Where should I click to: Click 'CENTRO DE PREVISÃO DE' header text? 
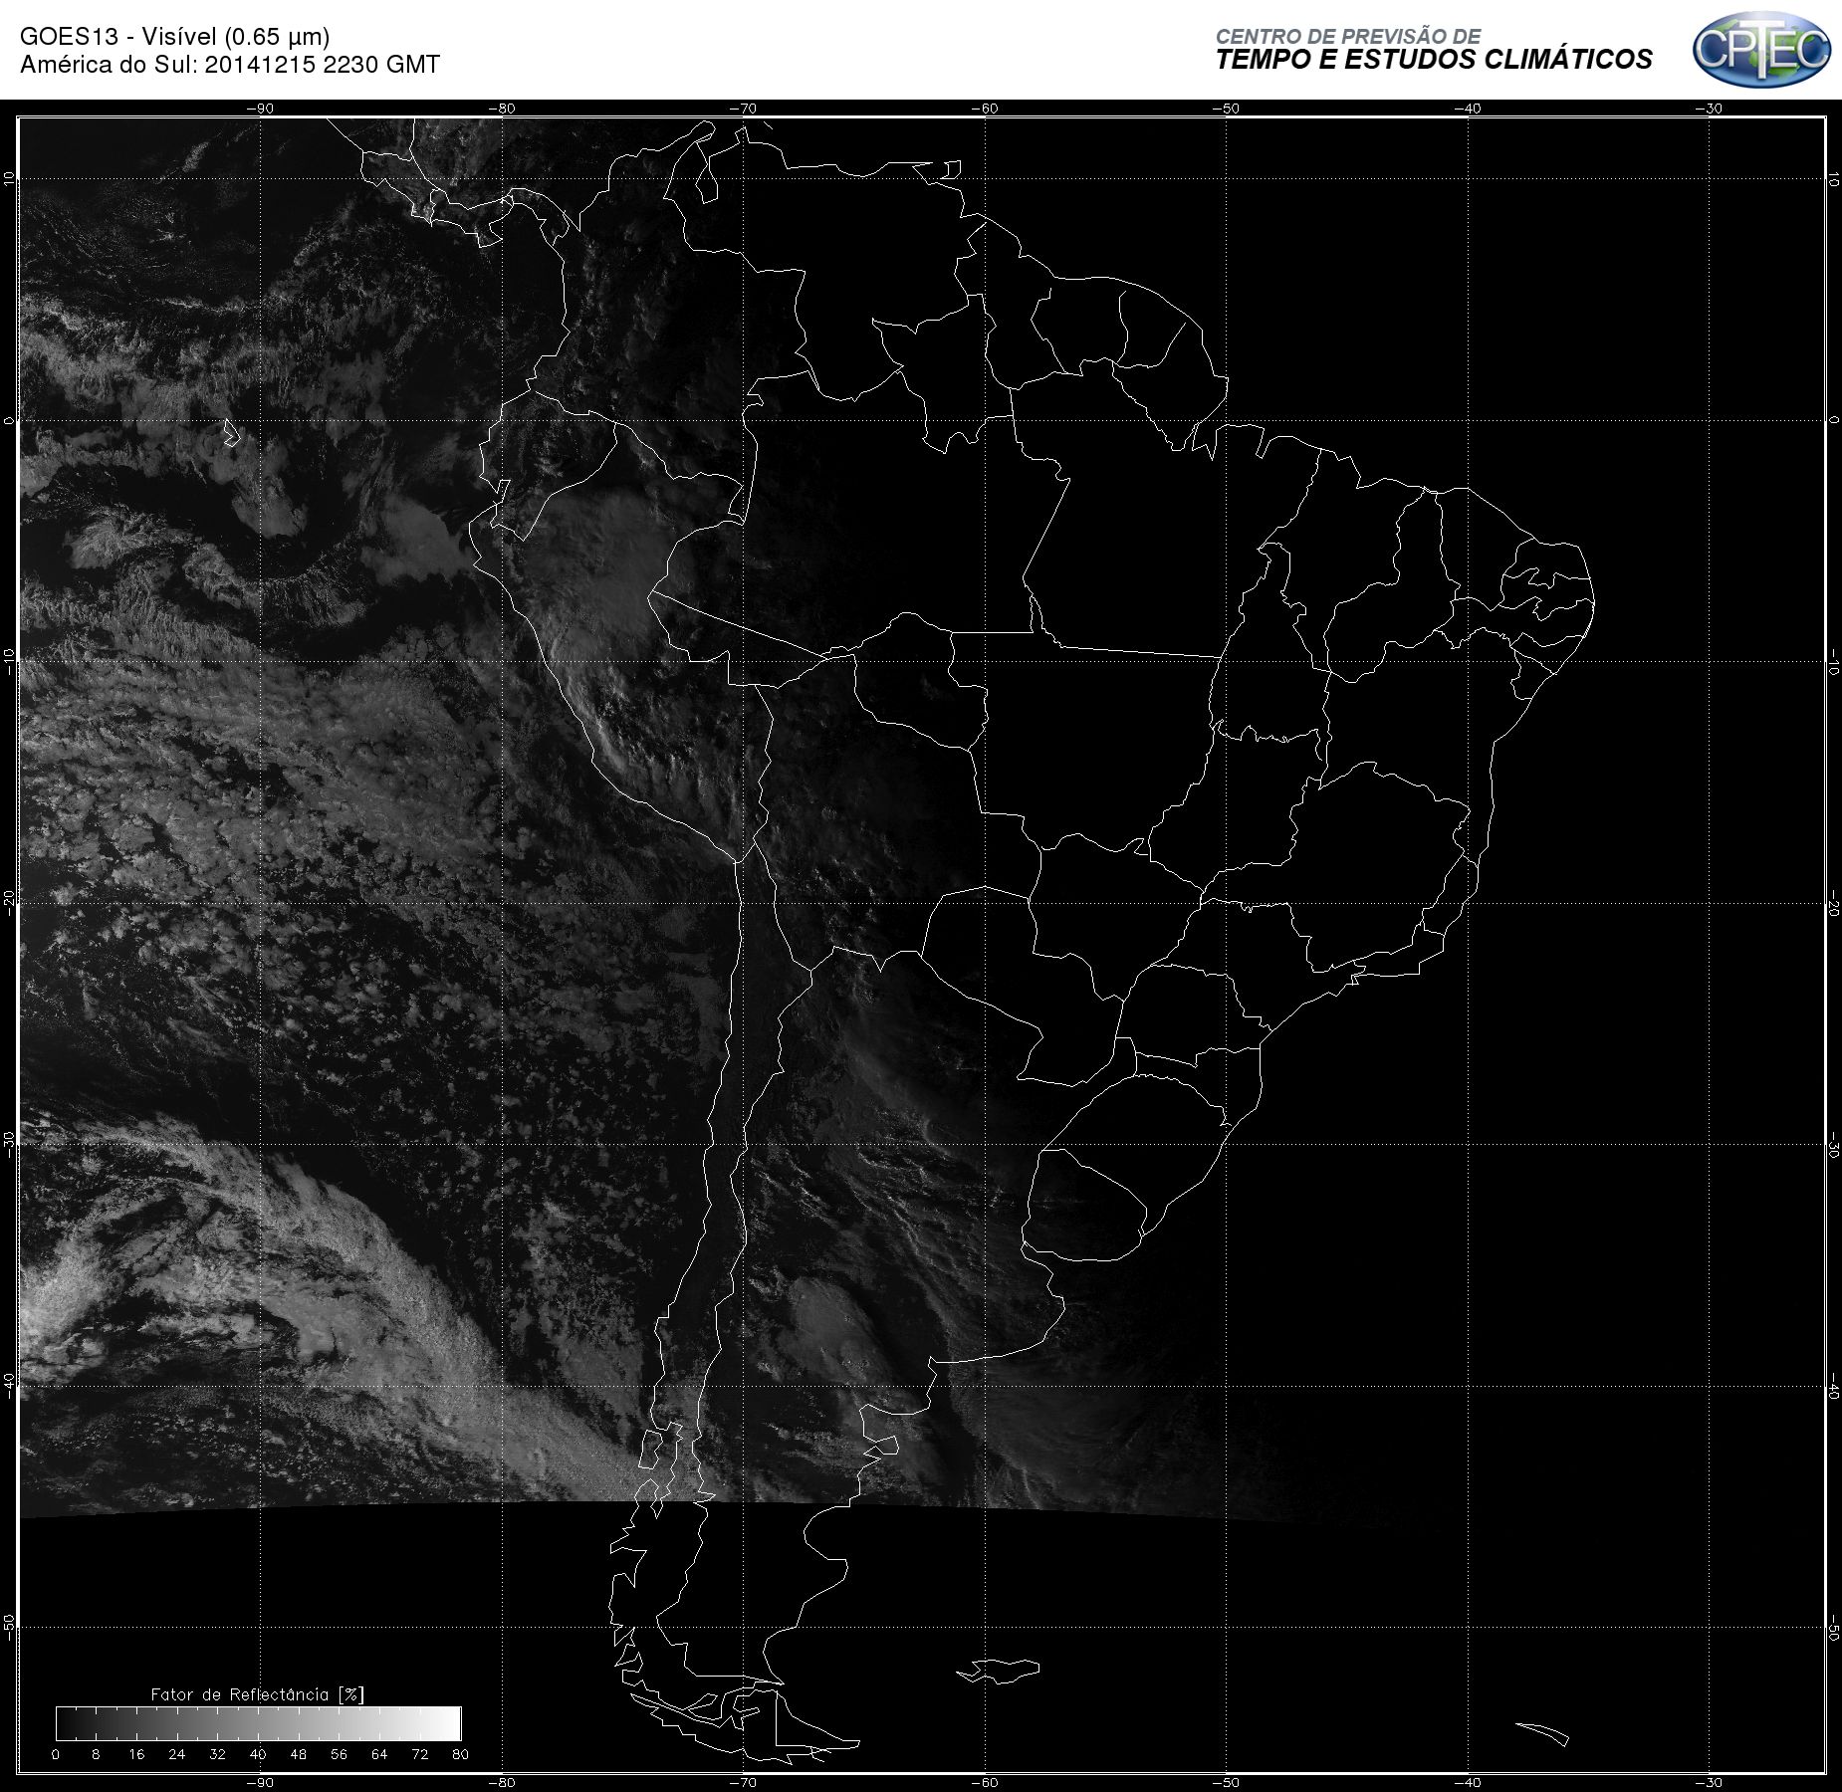pos(1348,36)
